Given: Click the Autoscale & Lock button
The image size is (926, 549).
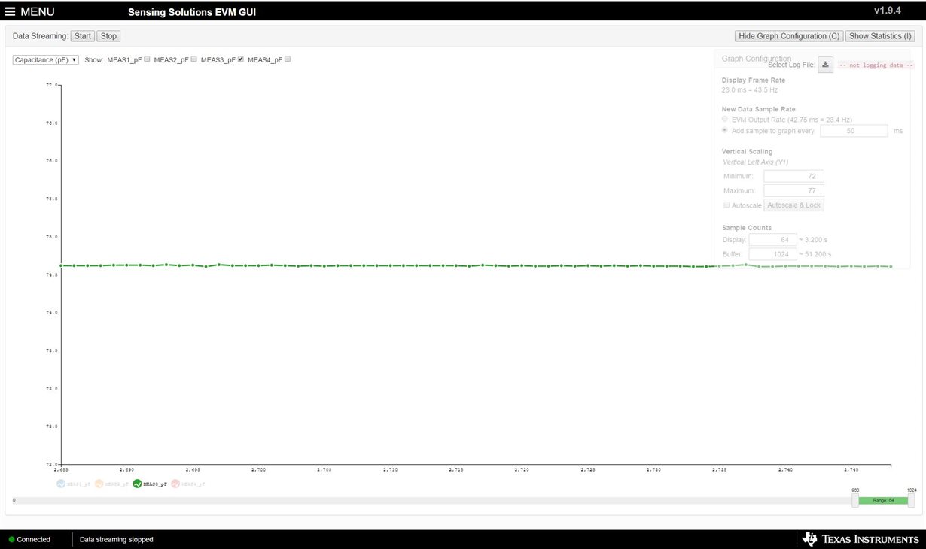Looking at the screenshot, I should (793, 205).
